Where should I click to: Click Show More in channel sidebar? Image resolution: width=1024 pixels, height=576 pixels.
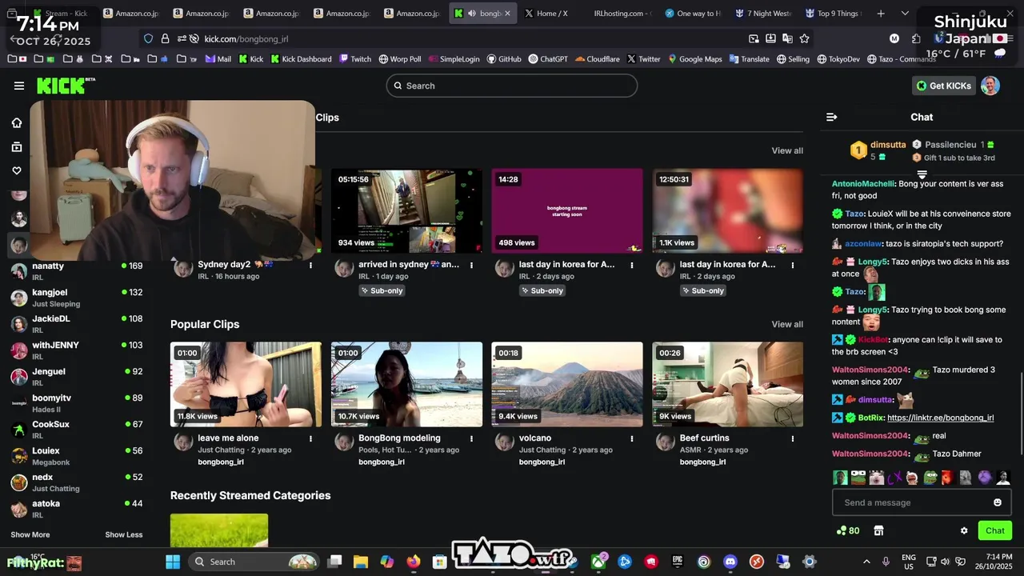(x=30, y=534)
